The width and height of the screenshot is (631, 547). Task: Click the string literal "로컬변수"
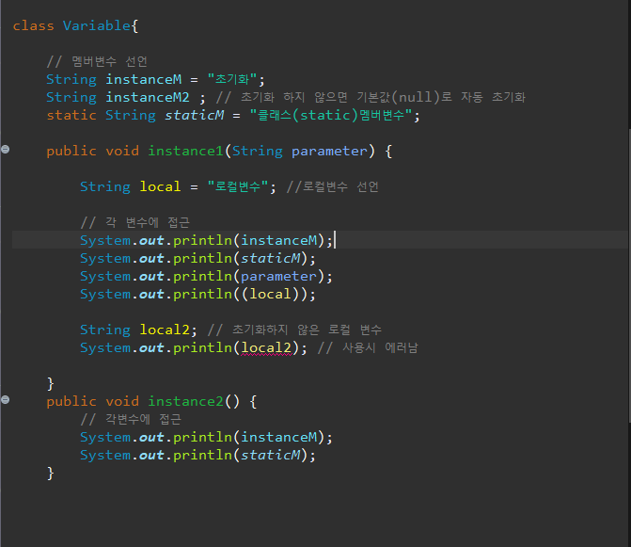tap(237, 186)
